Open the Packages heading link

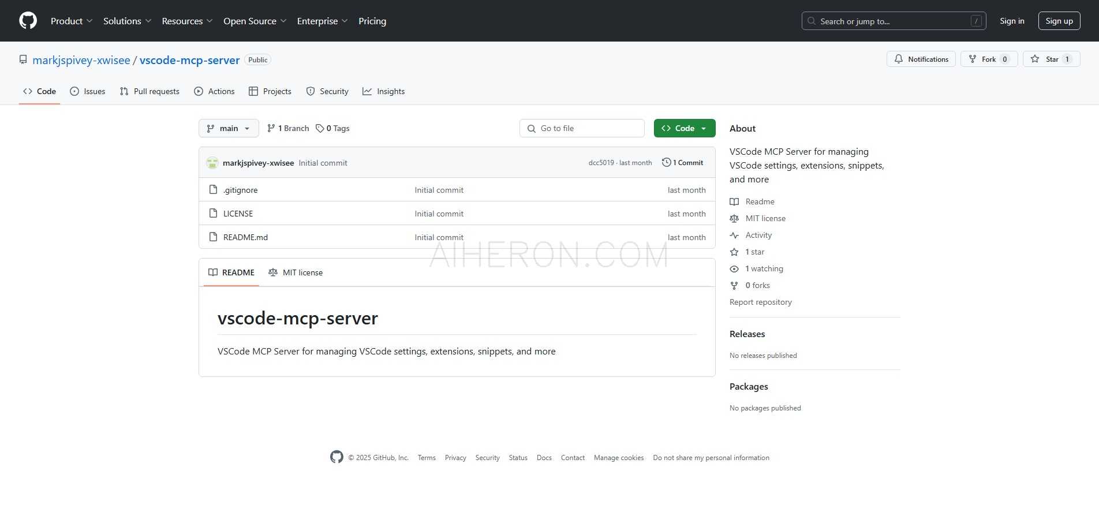[749, 386]
